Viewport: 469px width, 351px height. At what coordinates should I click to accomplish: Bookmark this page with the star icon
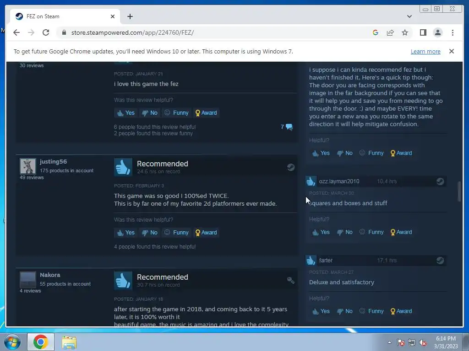(x=405, y=32)
